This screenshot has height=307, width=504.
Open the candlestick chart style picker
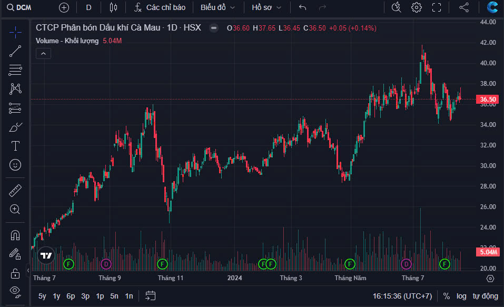tap(112, 7)
